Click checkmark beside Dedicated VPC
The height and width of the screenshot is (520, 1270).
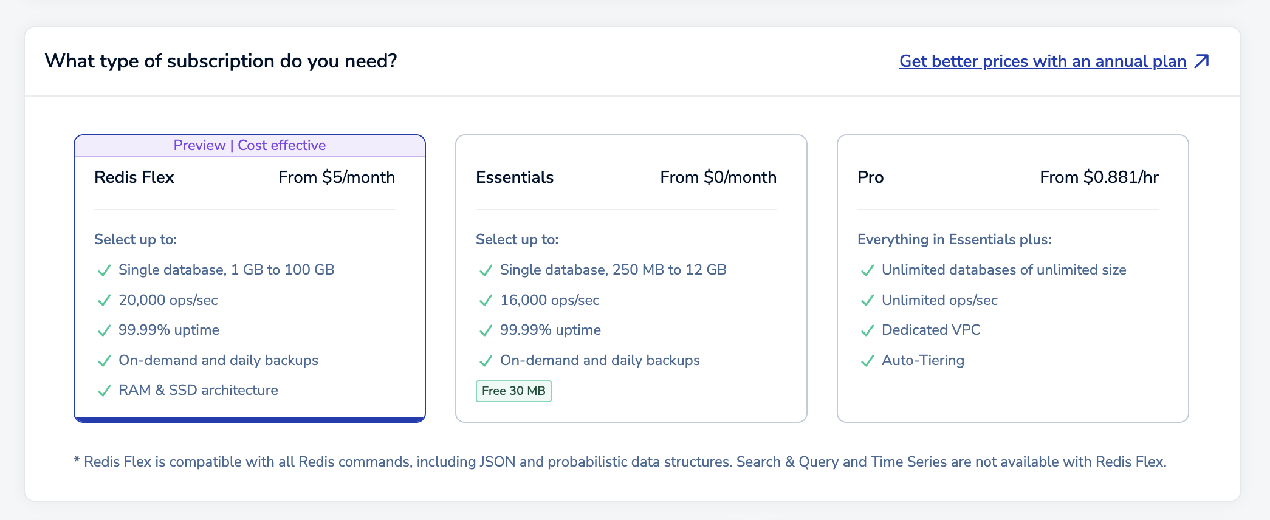[x=868, y=330]
